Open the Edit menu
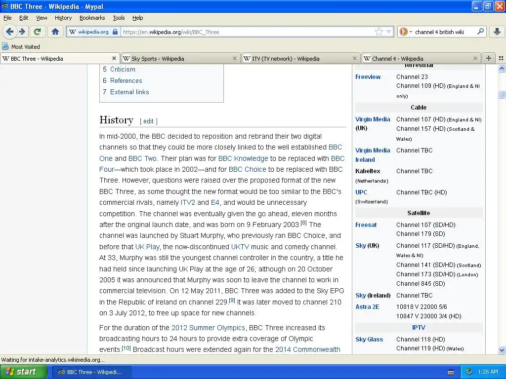Image resolution: width=506 pixels, height=379 pixels. point(24,18)
